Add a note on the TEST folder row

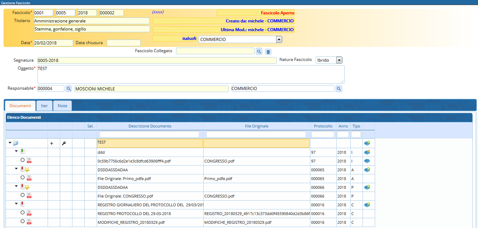point(367,143)
